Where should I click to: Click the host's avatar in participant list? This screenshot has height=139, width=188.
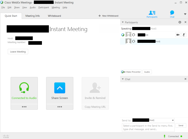tap(128, 41)
